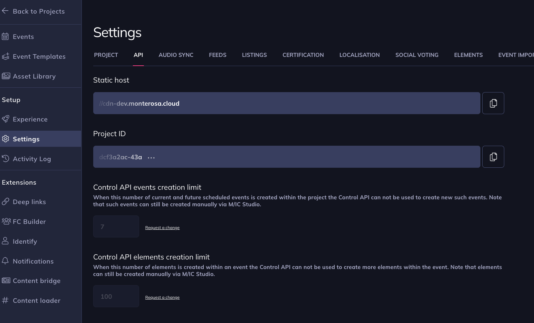534x323 pixels.
Task: Switch to the Audio Sync tab
Action: coord(176,55)
